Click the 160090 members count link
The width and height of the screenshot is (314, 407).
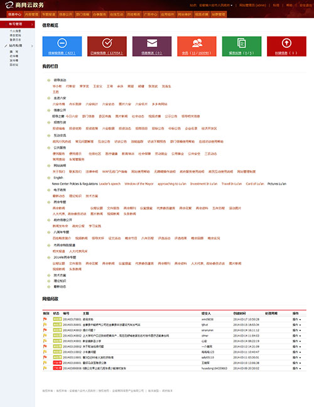tap(203, 53)
